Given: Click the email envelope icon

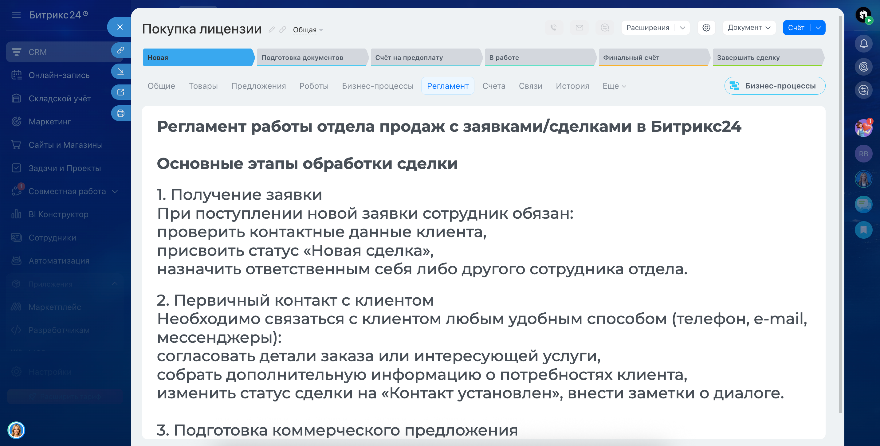Looking at the screenshot, I should (579, 28).
